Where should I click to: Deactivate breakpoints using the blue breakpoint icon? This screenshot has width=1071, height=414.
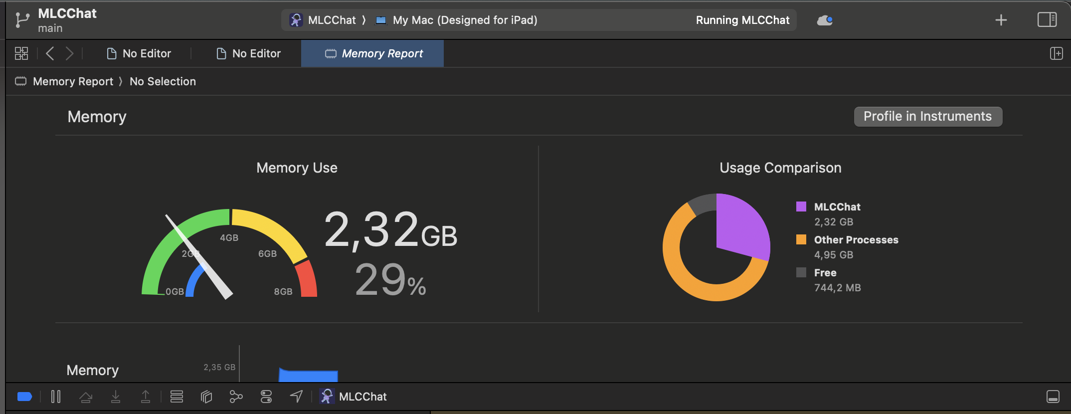coord(24,397)
